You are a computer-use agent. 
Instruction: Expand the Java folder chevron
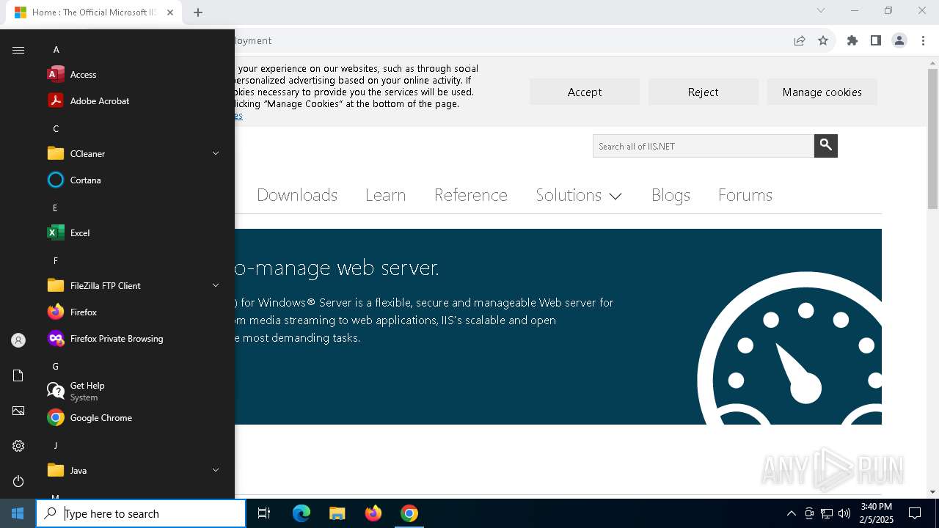[216, 470]
